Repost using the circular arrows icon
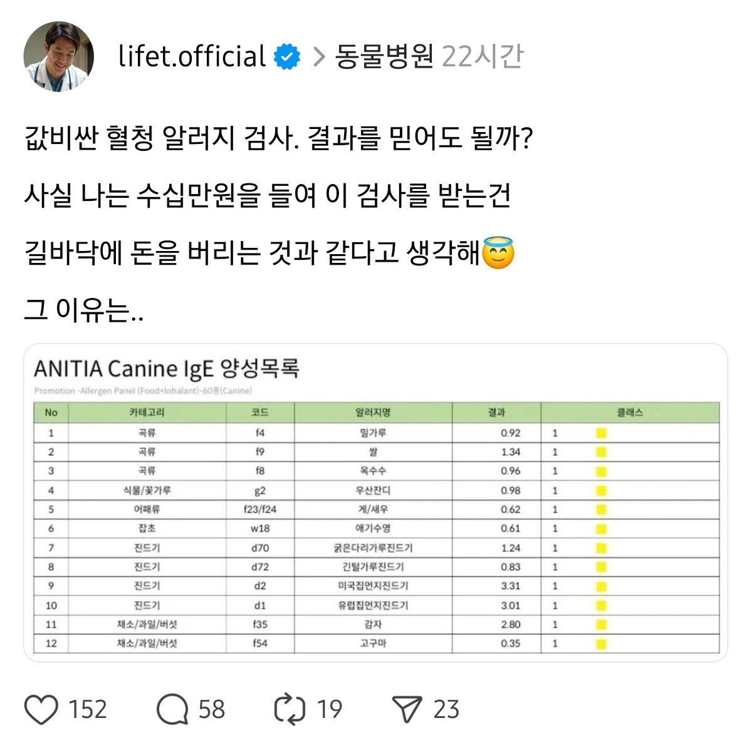 pyautogui.click(x=290, y=709)
